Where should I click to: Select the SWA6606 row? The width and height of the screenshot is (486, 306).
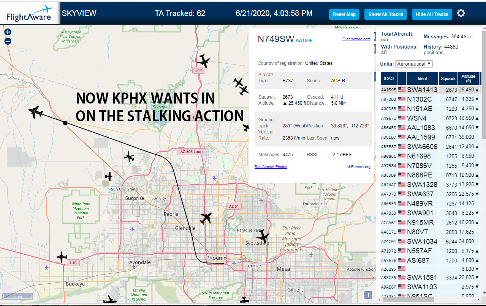click(431, 147)
